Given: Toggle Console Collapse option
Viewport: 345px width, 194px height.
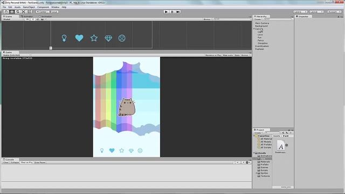Looking at the screenshot, I should [15, 163].
